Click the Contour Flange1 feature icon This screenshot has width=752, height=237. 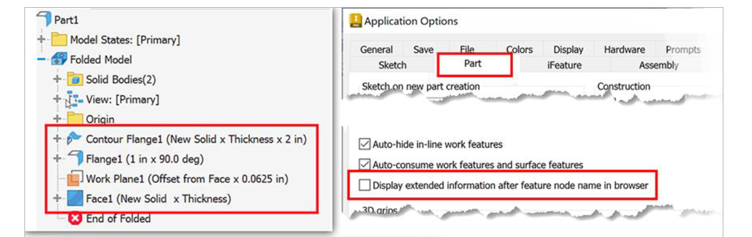75,139
